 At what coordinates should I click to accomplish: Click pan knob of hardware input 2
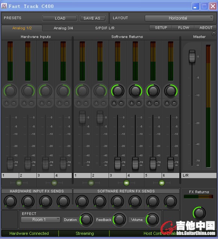28,91
